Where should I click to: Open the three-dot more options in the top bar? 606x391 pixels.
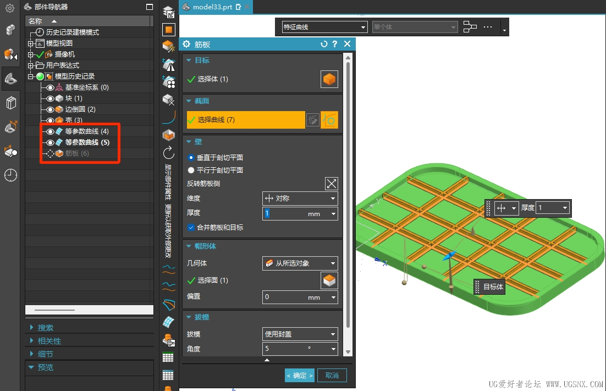tap(488, 27)
